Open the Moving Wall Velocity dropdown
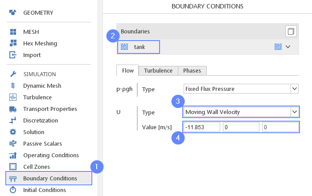This screenshot has width=312, height=196. [x=241, y=112]
